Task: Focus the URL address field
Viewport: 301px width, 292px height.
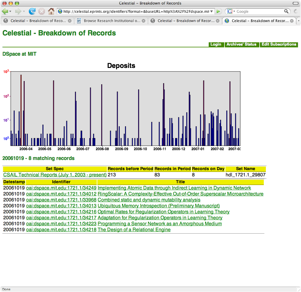Action: tap(136, 12)
